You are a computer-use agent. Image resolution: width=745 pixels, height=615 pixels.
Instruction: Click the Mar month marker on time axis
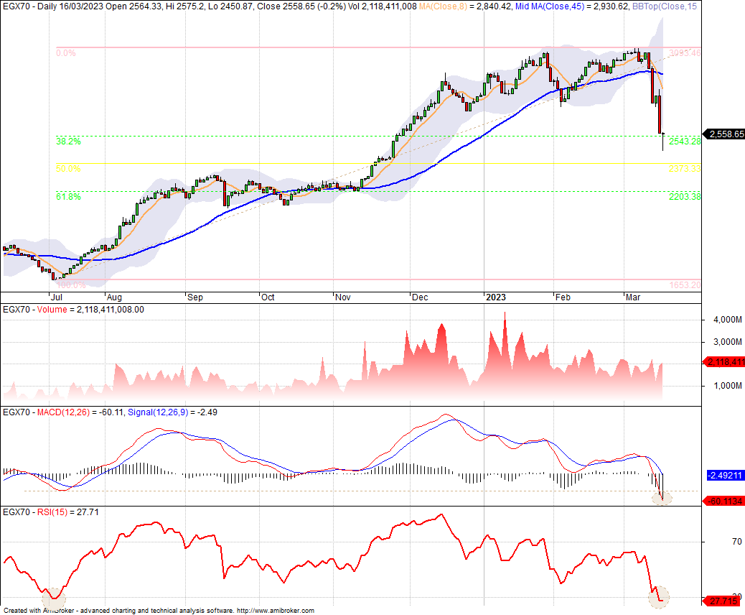[632, 297]
